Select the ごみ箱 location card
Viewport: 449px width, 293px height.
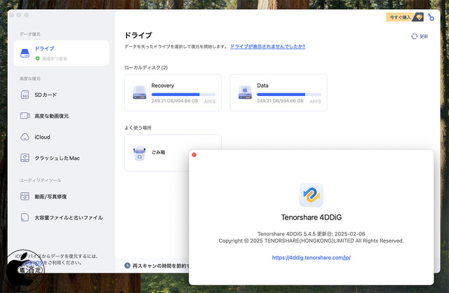[x=173, y=153]
